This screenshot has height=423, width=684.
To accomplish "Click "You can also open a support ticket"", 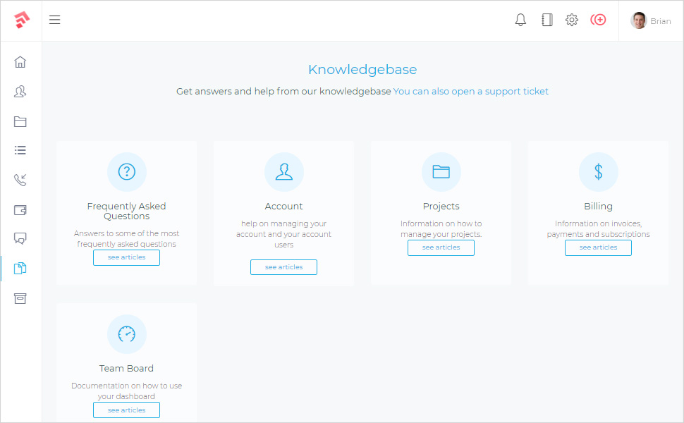I will click(470, 92).
